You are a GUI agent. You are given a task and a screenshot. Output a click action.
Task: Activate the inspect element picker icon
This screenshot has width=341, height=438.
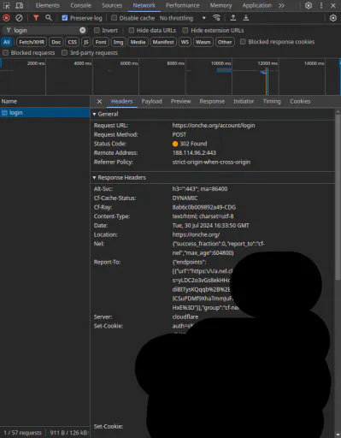pos(6,5)
